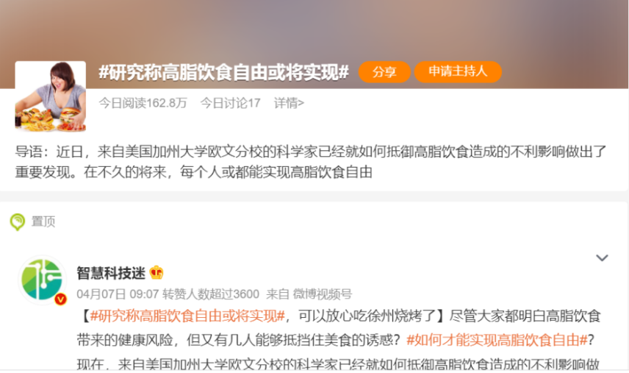Open hashtag #研究称高脂饮食自由或将实现# in post text
This screenshot has width=629, height=373.
pyautogui.click(x=187, y=316)
